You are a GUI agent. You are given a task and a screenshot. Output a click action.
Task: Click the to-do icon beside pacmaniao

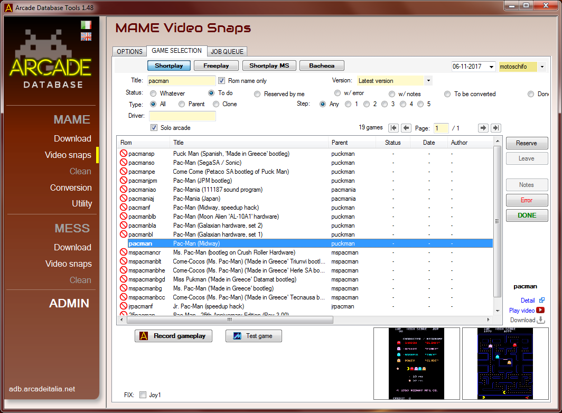point(124,189)
